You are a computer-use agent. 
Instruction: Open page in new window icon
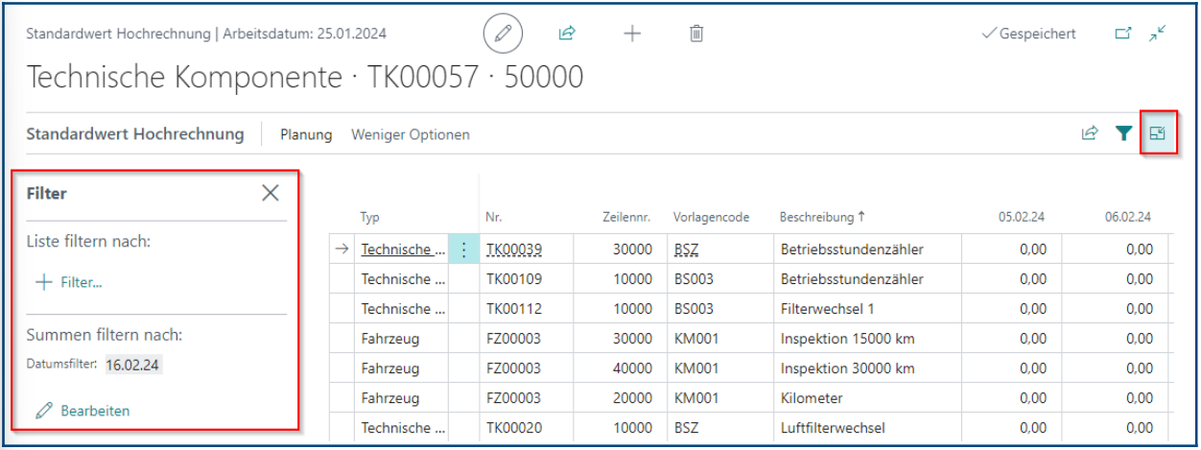click(x=1123, y=34)
